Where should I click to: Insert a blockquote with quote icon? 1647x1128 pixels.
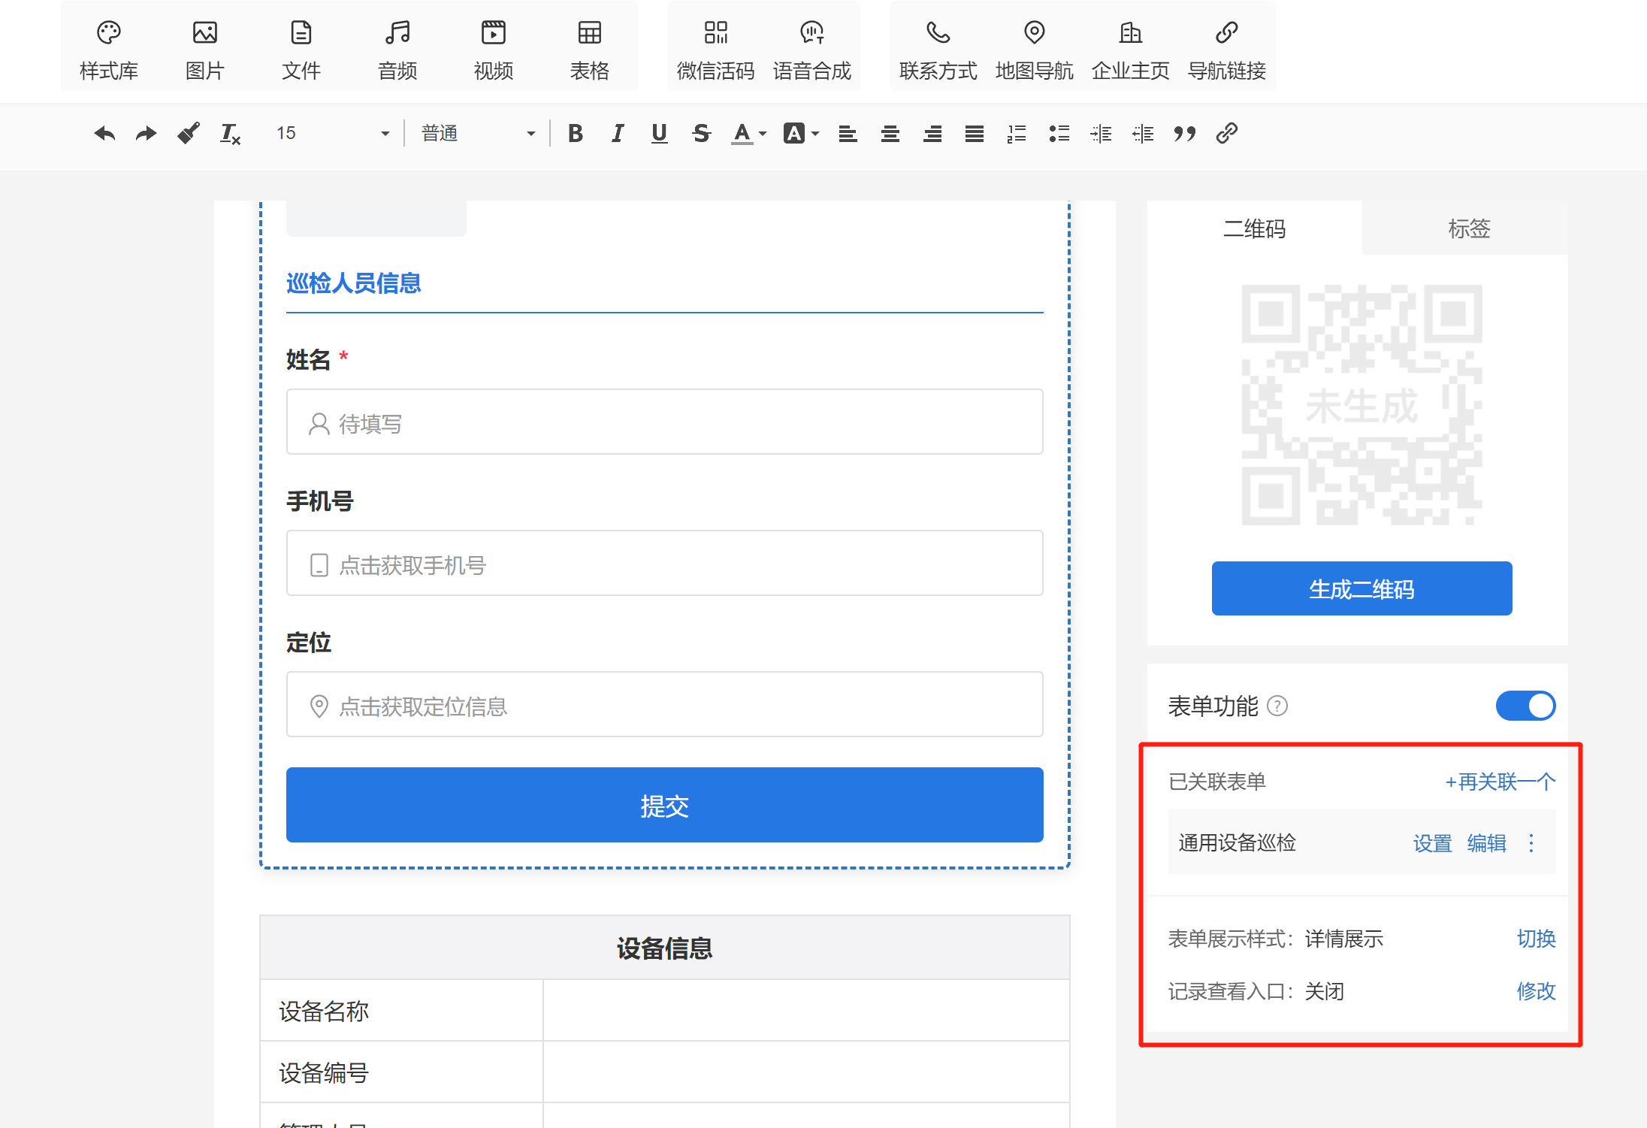1184,134
